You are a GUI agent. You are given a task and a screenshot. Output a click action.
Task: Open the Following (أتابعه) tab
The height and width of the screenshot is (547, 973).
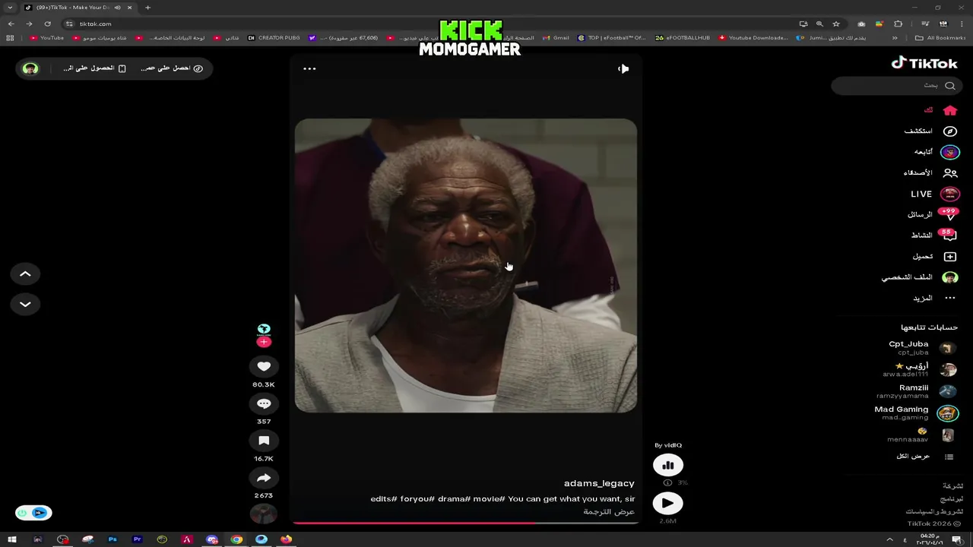(937, 152)
